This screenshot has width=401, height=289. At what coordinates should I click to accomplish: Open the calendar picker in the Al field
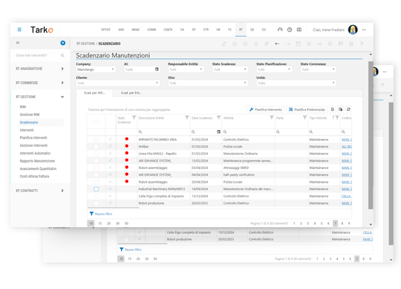pos(157,69)
